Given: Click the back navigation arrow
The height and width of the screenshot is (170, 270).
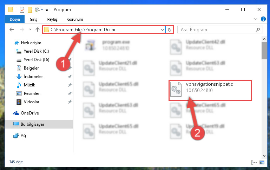Looking at the screenshot, I should (12, 30).
